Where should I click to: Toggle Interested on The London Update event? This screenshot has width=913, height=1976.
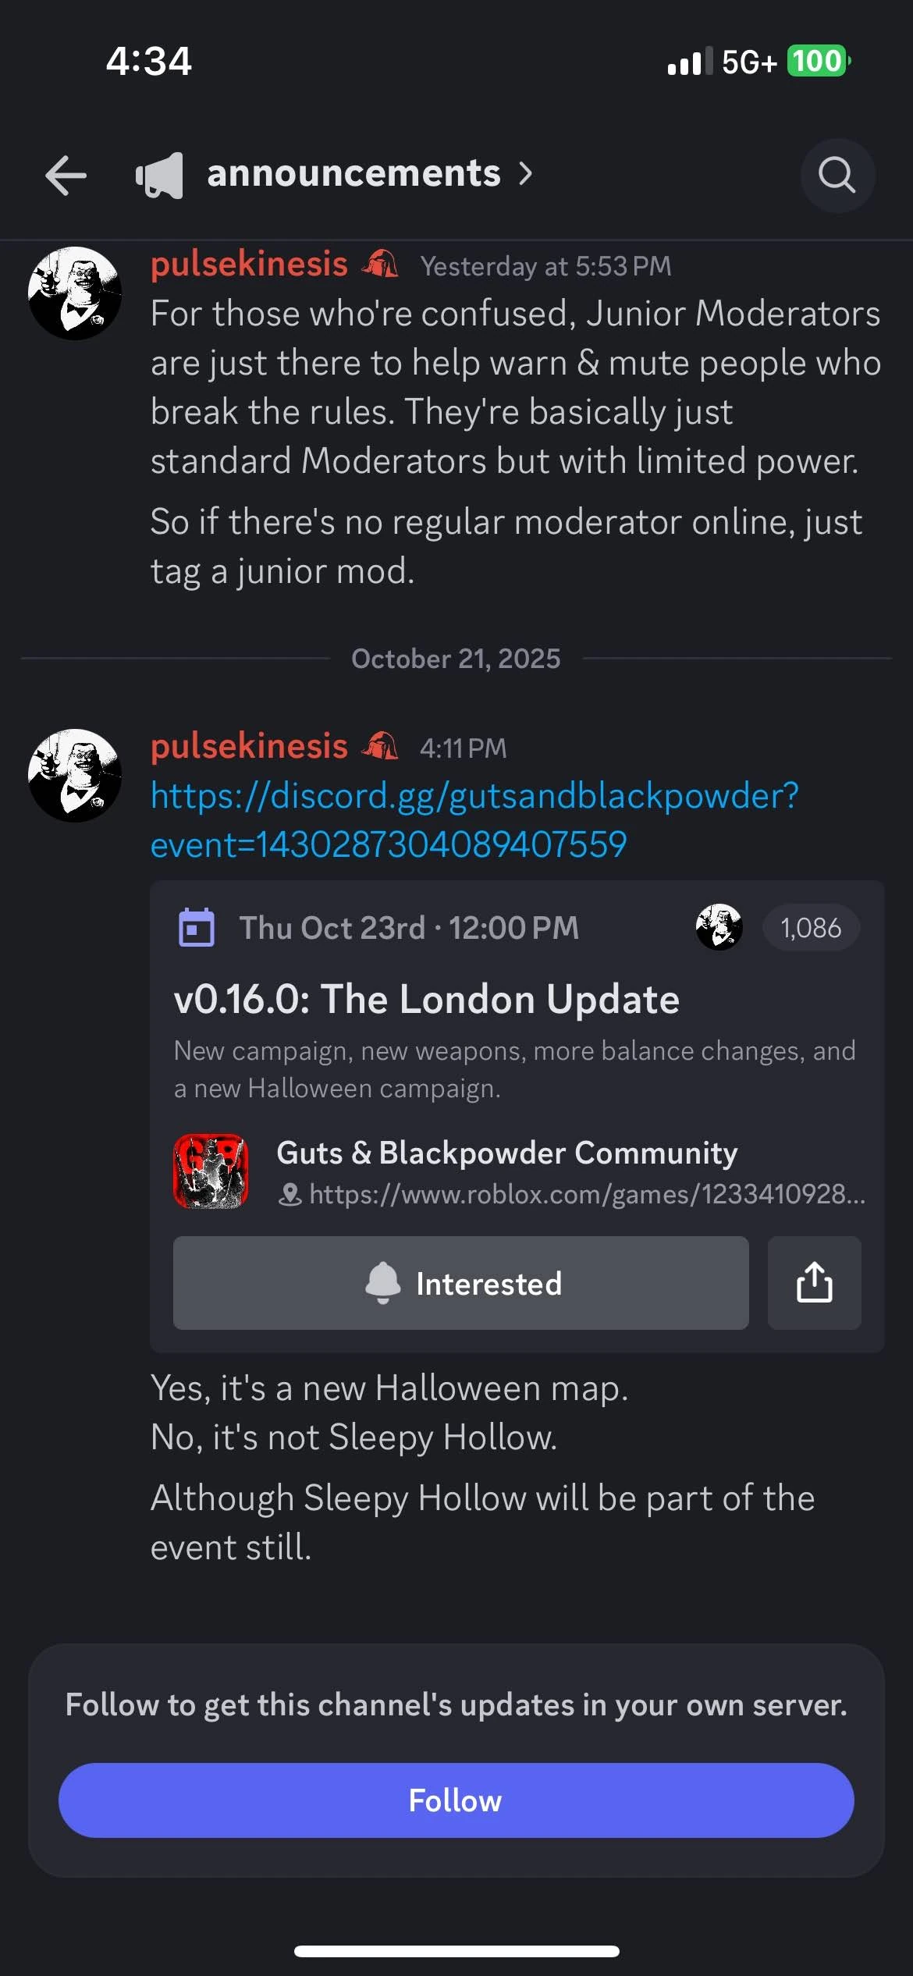click(x=460, y=1282)
